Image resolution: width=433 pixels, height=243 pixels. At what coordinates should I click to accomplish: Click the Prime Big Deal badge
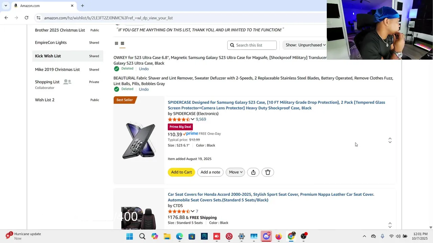(180, 127)
